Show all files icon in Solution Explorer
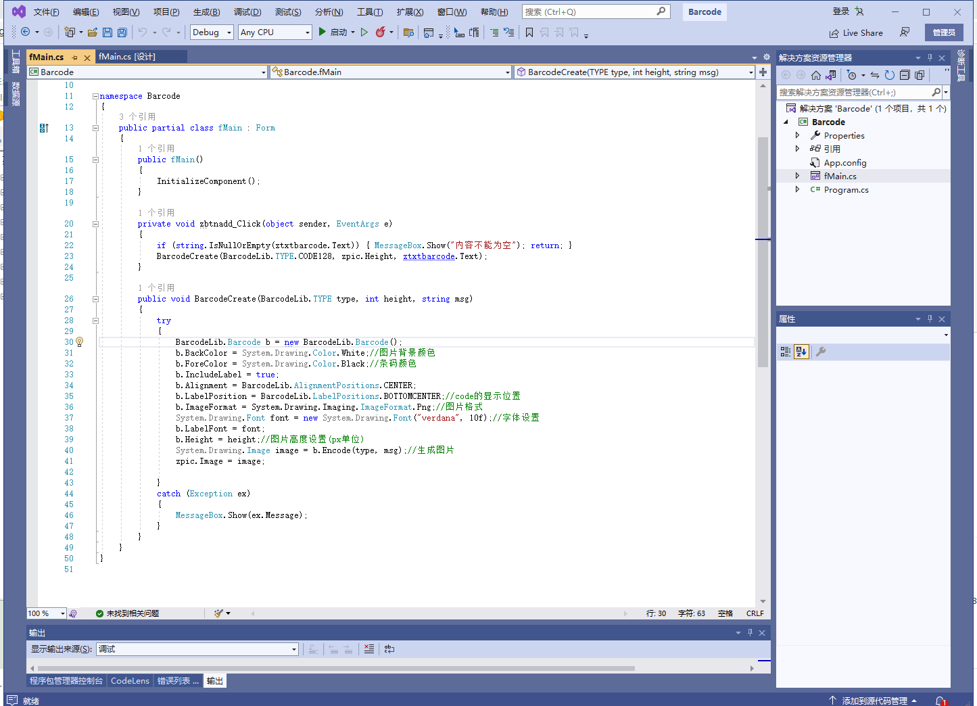The width and height of the screenshot is (977, 706). pos(920,75)
